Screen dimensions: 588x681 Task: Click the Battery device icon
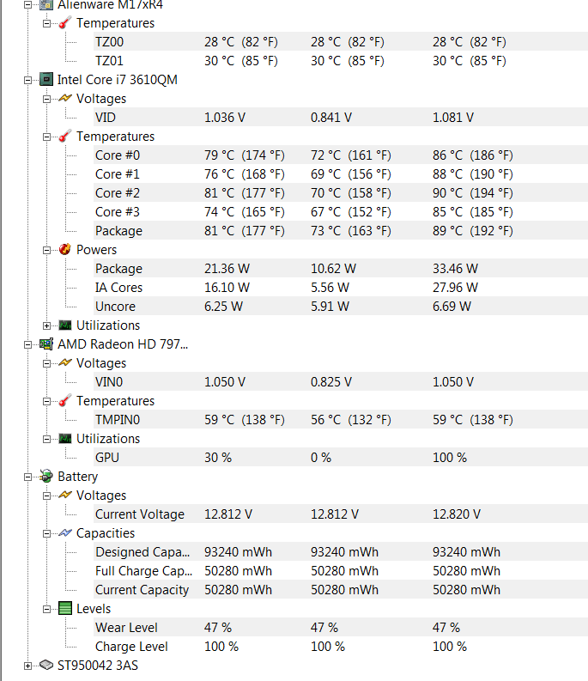(x=45, y=477)
